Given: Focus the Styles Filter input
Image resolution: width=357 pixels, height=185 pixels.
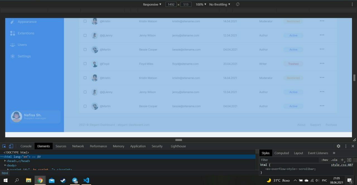Looking at the screenshot, I should click(x=289, y=160).
